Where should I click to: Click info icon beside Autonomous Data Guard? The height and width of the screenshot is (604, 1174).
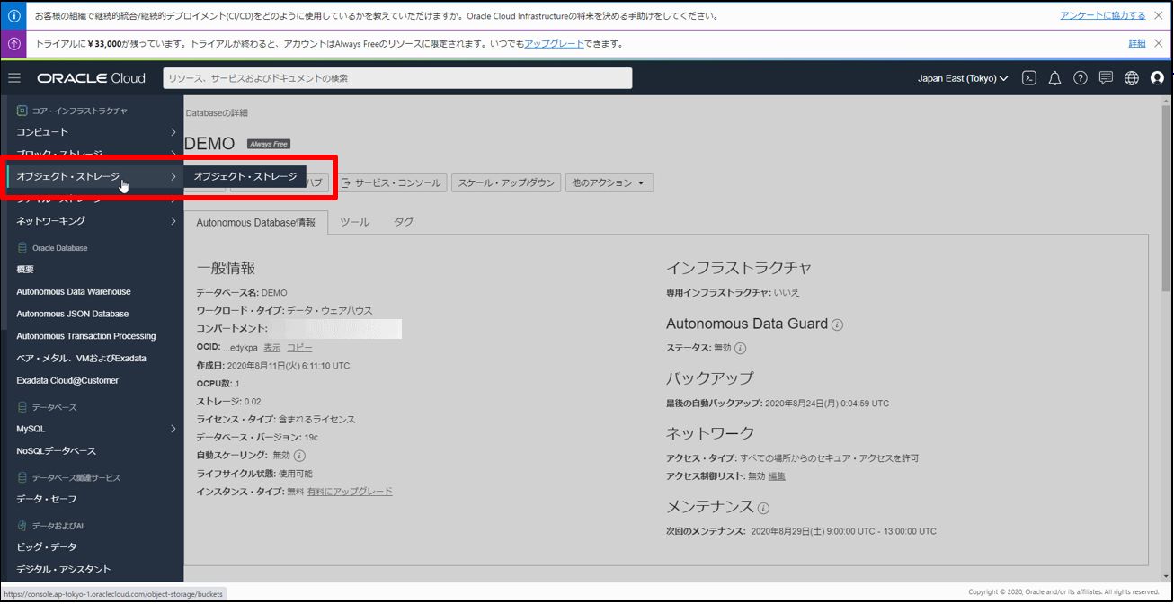click(837, 324)
